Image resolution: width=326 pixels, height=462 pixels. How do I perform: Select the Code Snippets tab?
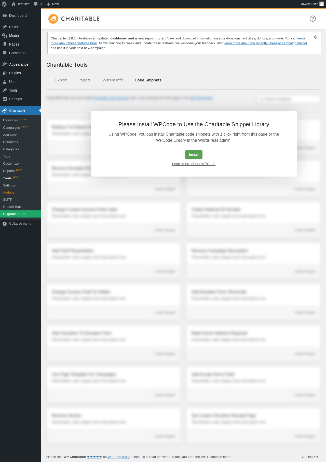click(148, 80)
